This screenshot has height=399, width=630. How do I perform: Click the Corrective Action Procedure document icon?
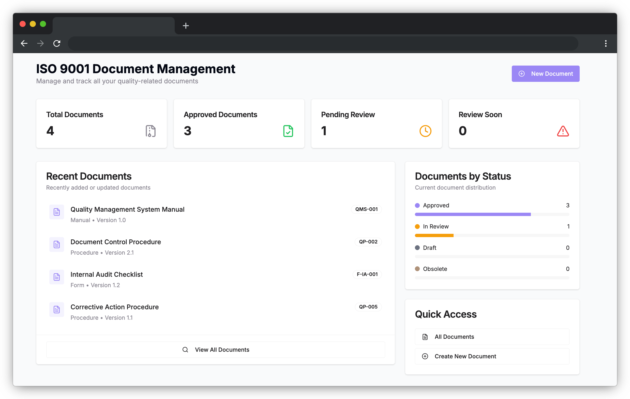click(57, 309)
